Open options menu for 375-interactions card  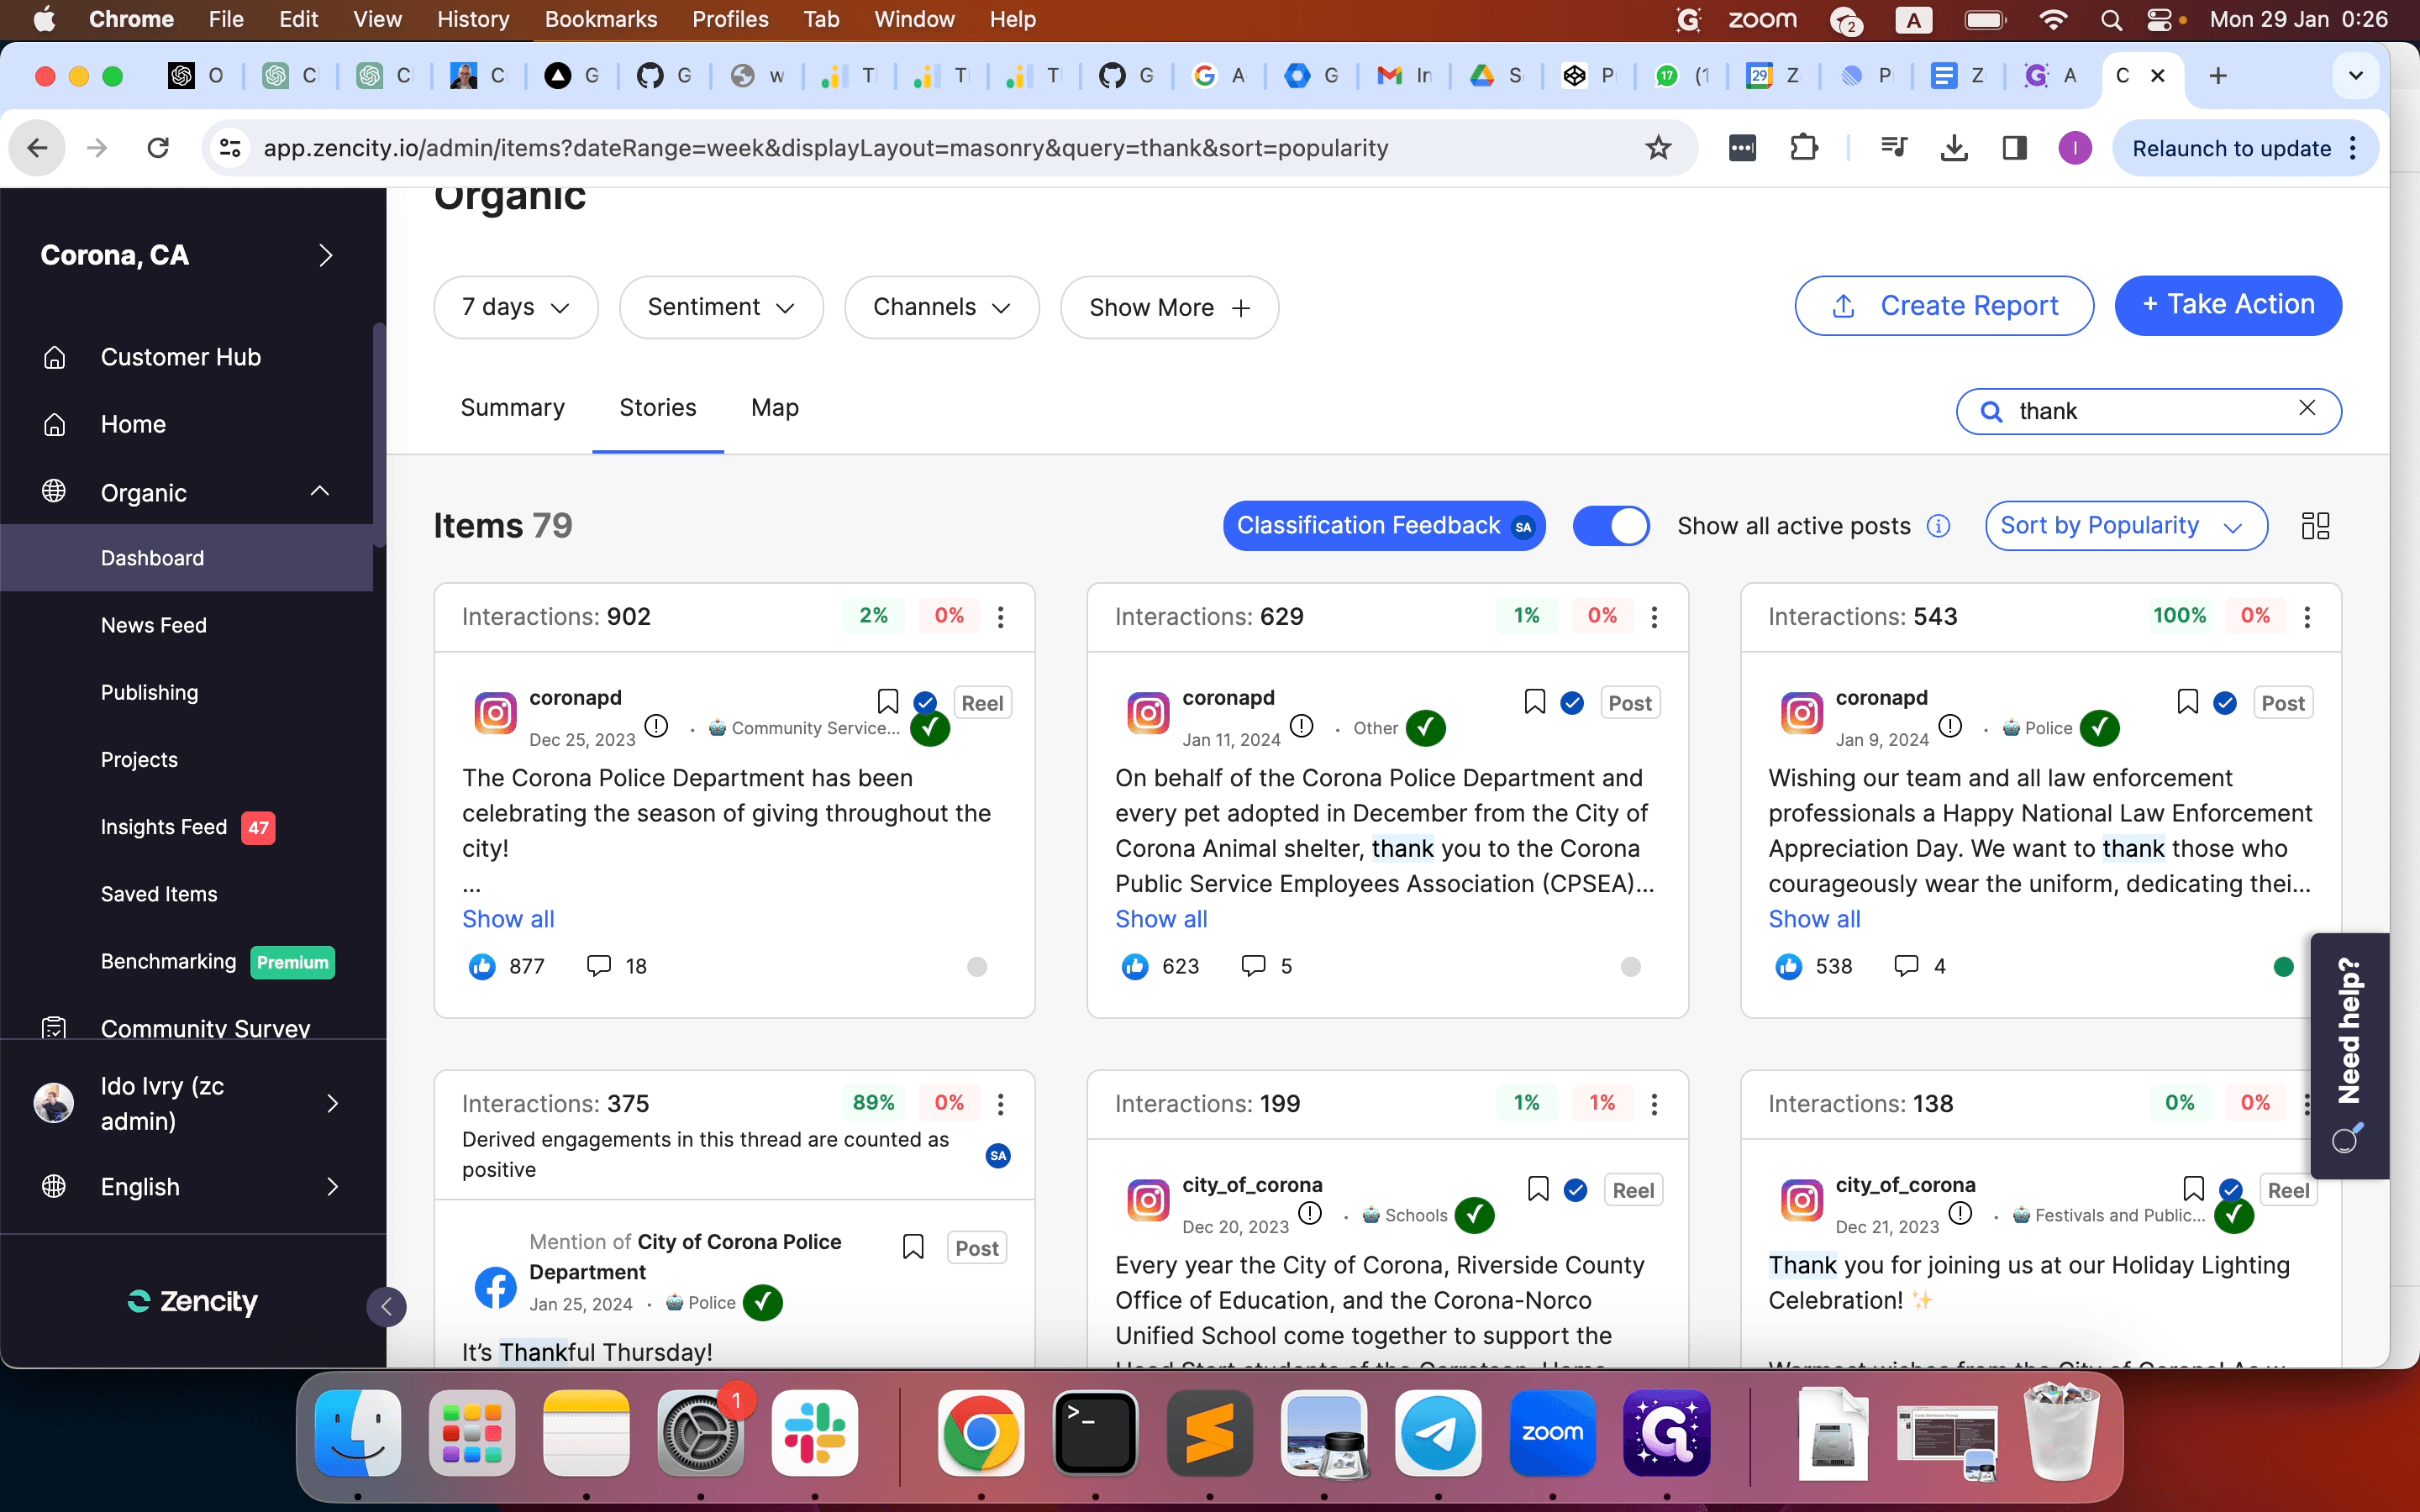pyautogui.click(x=1001, y=1103)
